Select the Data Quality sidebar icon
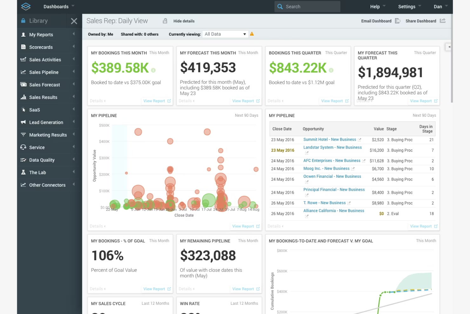Screen dimensions: 470x314 [23, 160]
